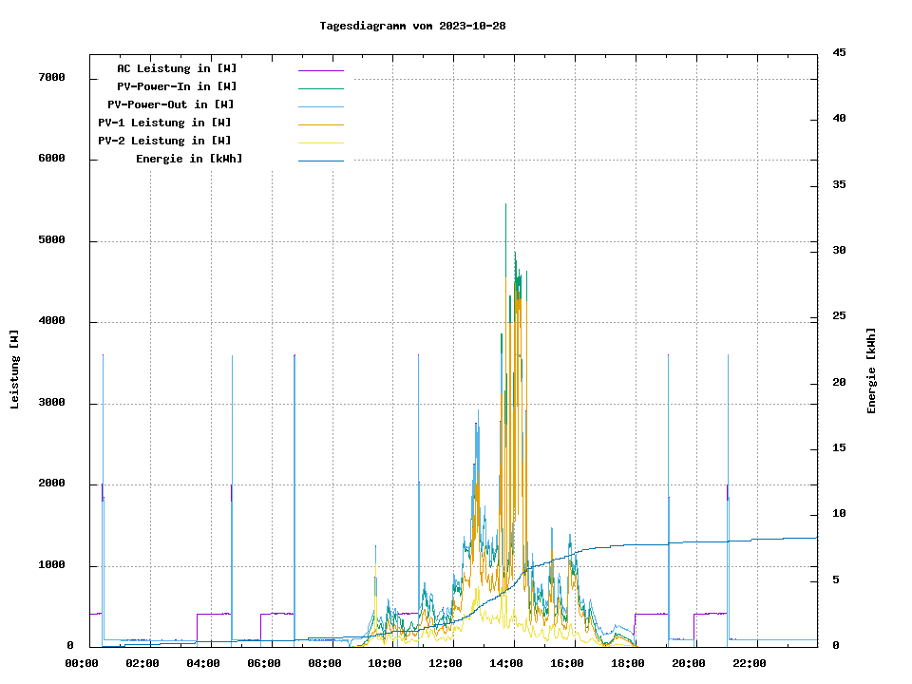
Task: Click the 06:00 time axis label
Action: point(264,663)
